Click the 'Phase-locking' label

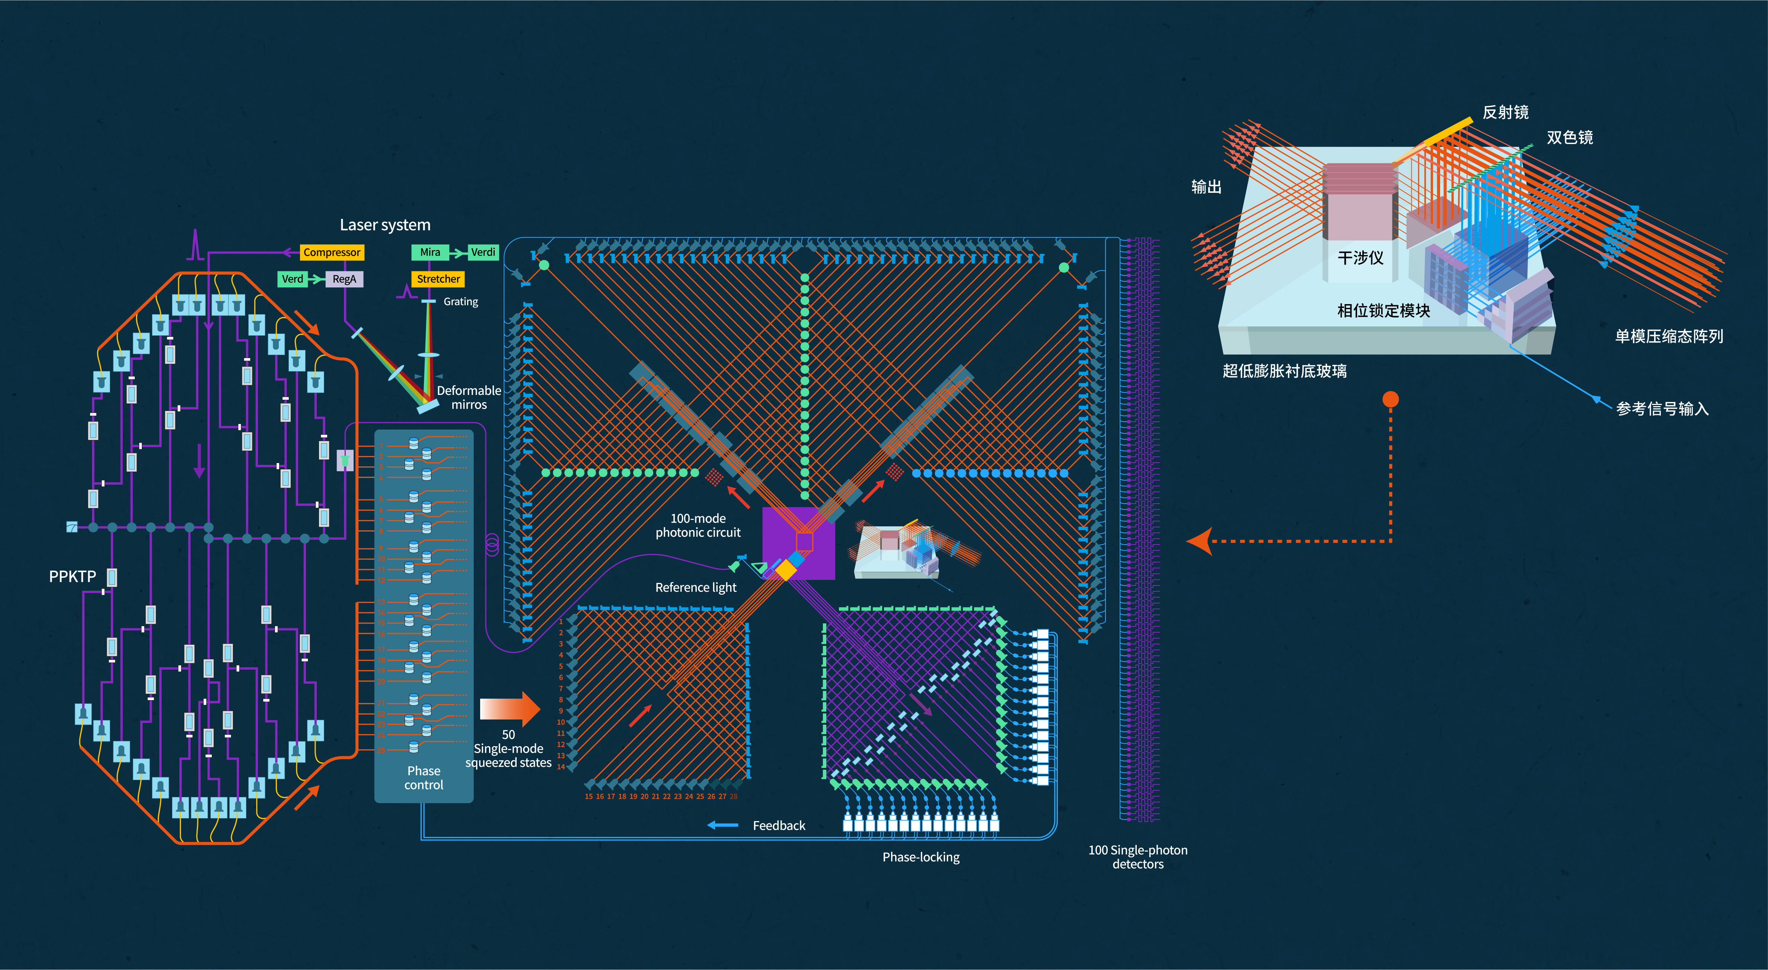(x=921, y=858)
